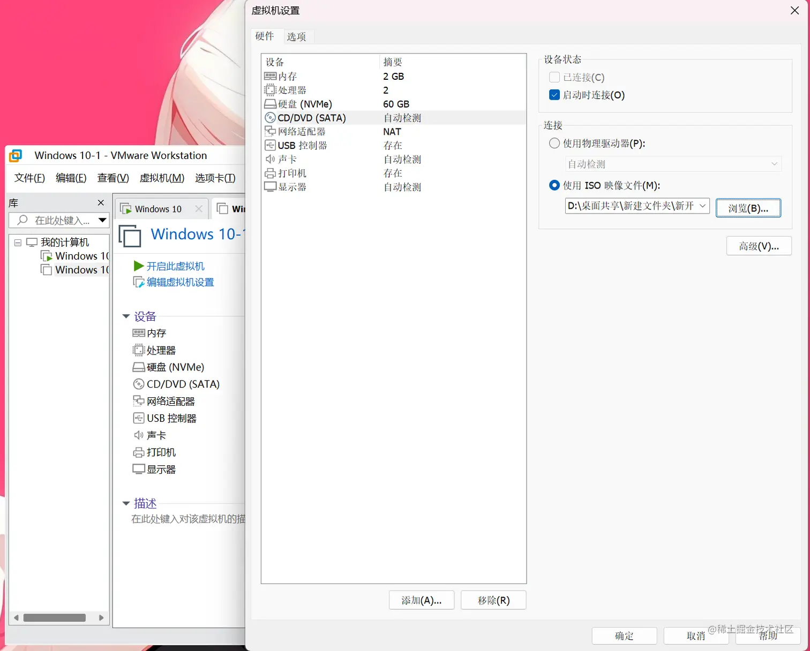This screenshot has width=810, height=651.
Task: Select memory icon in settings device list
Action: 271,76
